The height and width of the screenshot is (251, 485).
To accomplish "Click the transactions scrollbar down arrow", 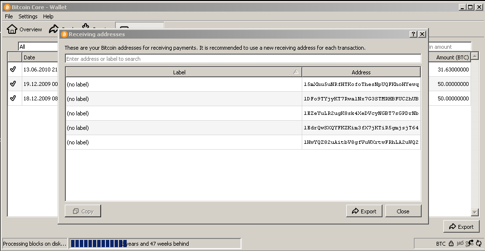I will tap(475, 212).
